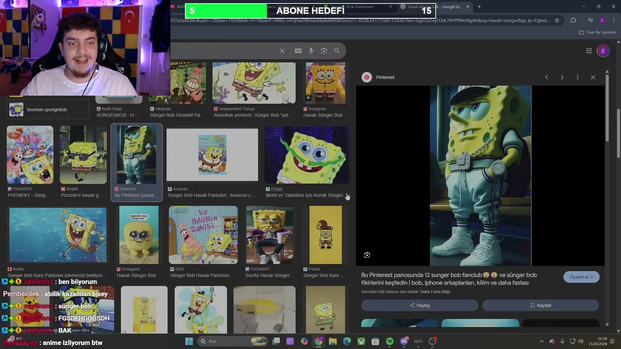Screen dimensions: 621x349
Task: Open more options in image preview panel
Action: click(577, 77)
